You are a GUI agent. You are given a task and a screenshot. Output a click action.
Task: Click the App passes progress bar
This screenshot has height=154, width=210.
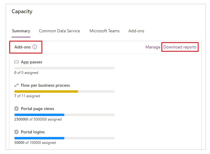tap(64, 68)
